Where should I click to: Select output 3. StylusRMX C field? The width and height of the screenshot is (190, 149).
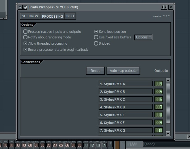[126, 99]
